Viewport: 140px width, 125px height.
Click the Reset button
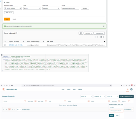tap(14, 19)
